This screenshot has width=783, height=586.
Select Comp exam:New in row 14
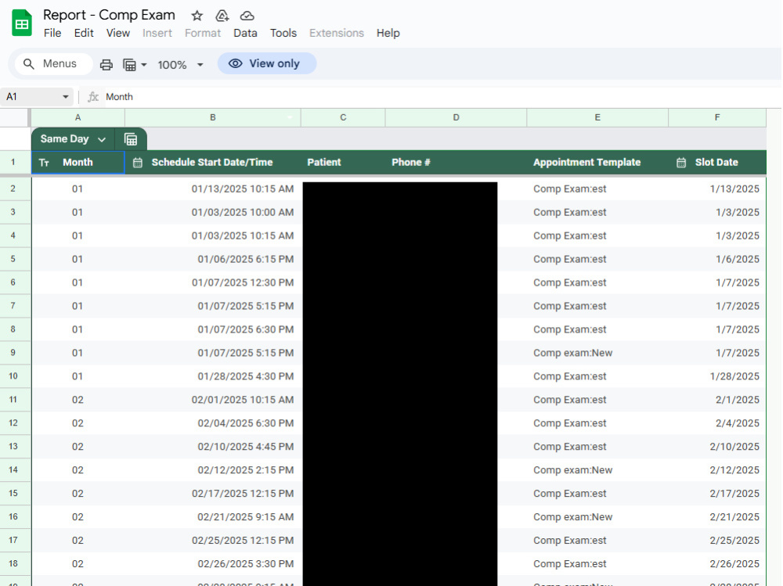(x=597, y=470)
